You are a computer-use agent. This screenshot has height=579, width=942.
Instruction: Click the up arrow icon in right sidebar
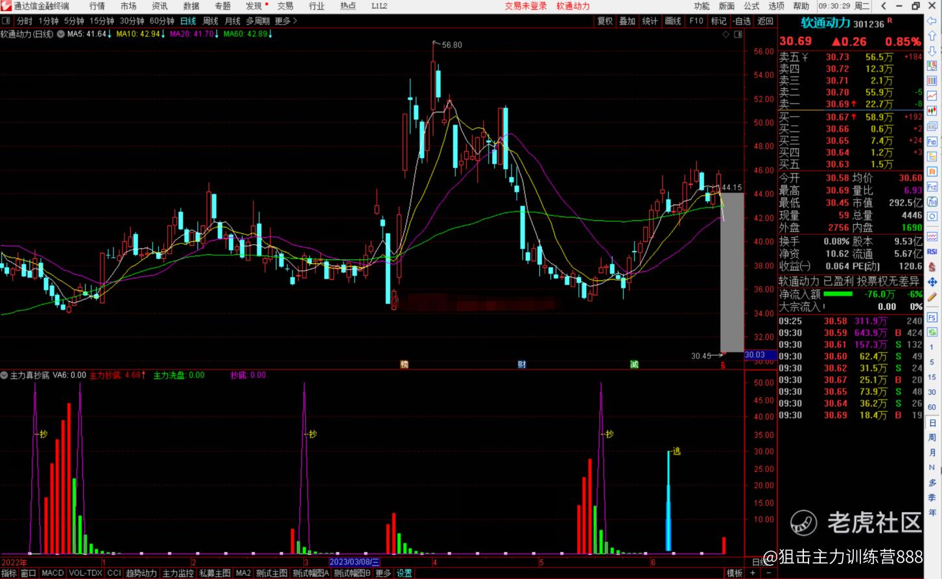tap(932, 36)
